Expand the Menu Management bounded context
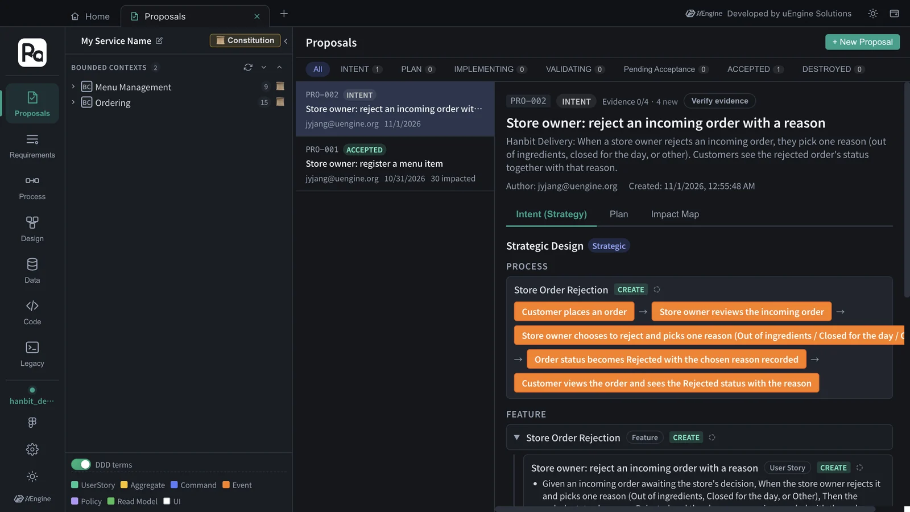This screenshot has width=910, height=512. (x=73, y=86)
